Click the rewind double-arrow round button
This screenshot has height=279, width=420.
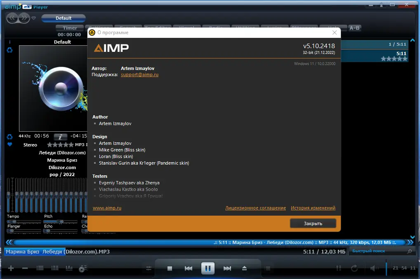pyautogui.click(x=12, y=18)
